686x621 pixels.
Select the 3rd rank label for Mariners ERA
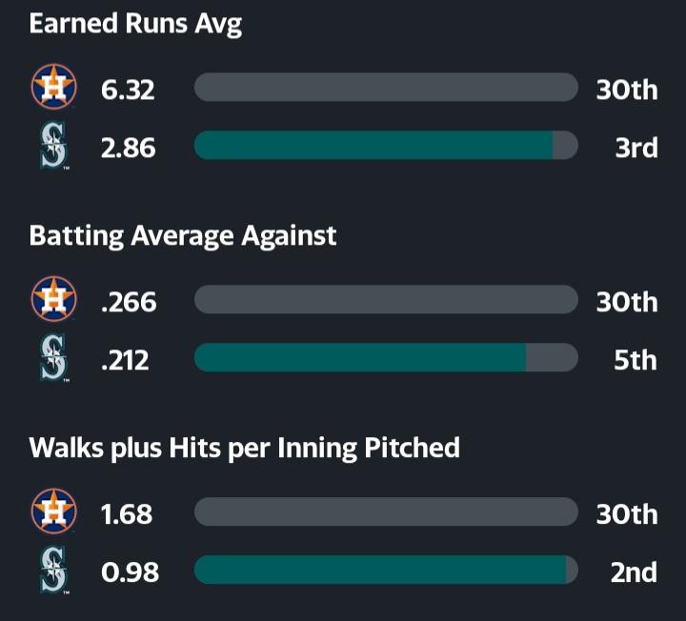[x=636, y=148]
